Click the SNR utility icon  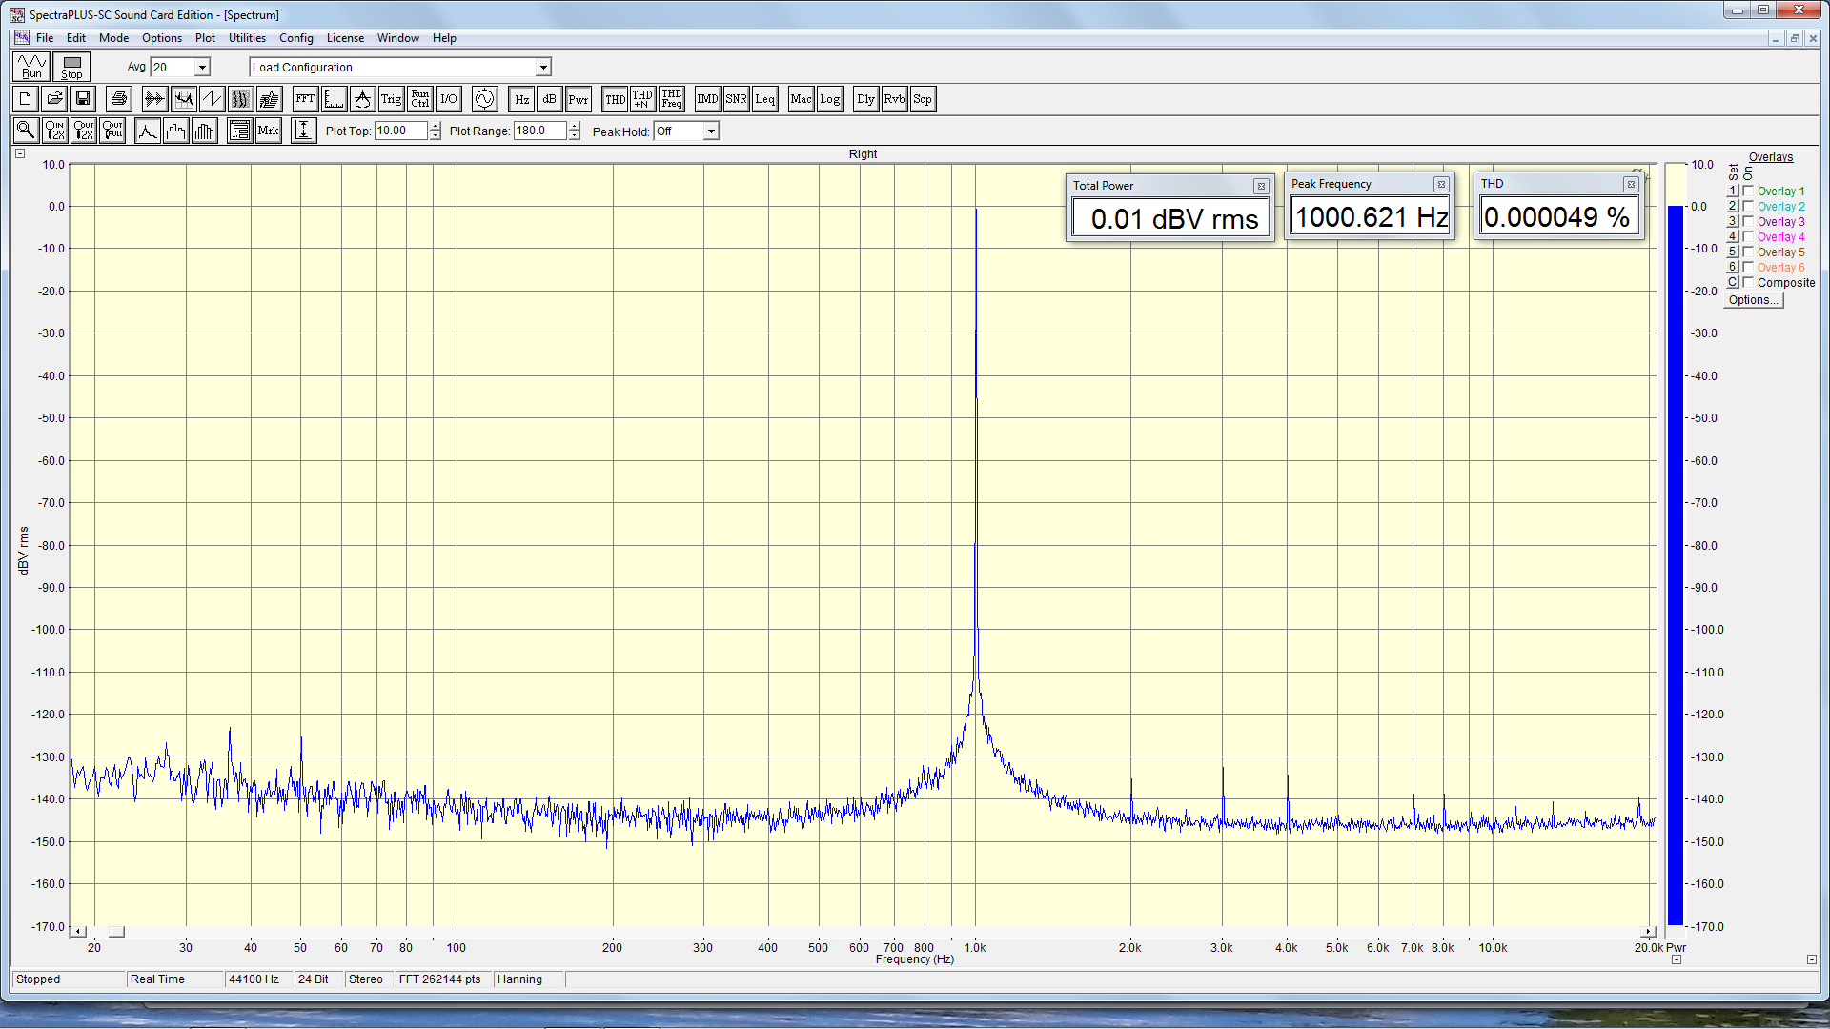click(x=736, y=99)
